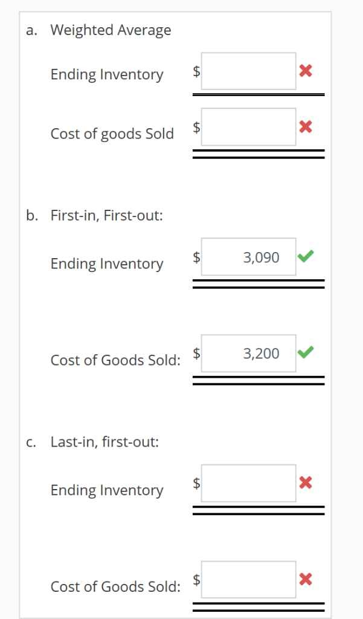Click the red X beside LIFO Ending Inventory
This screenshot has height=619, width=363.
click(306, 482)
